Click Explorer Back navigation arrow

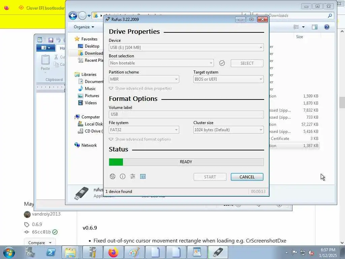[73, 16]
